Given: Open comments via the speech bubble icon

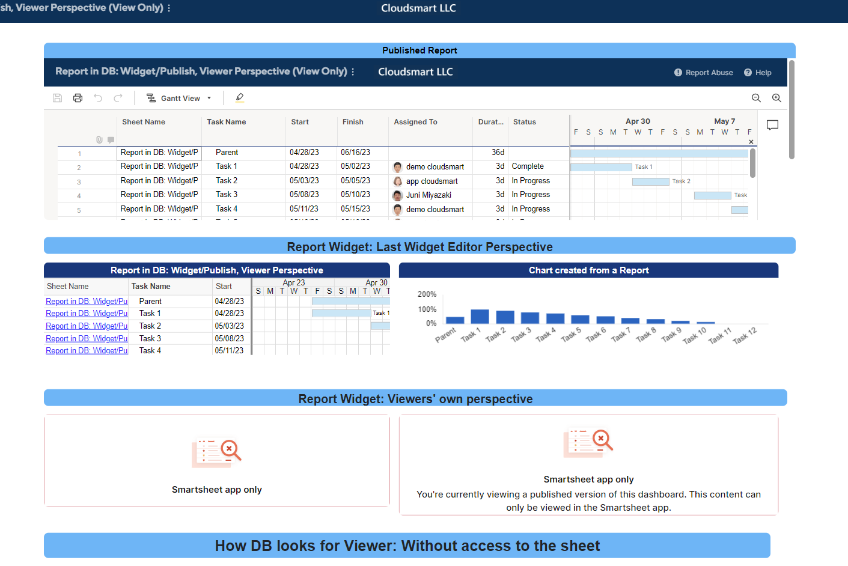Looking at the screenshot, I should click(x=772, y=125).
